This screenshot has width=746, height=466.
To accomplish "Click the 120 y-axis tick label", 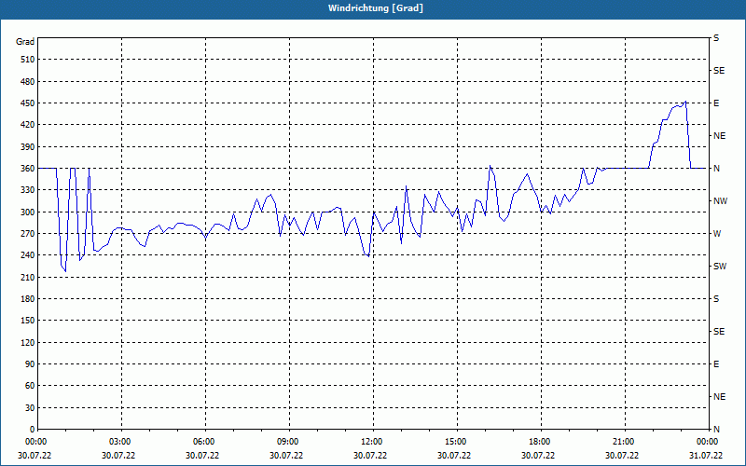I will coord(28,342).
